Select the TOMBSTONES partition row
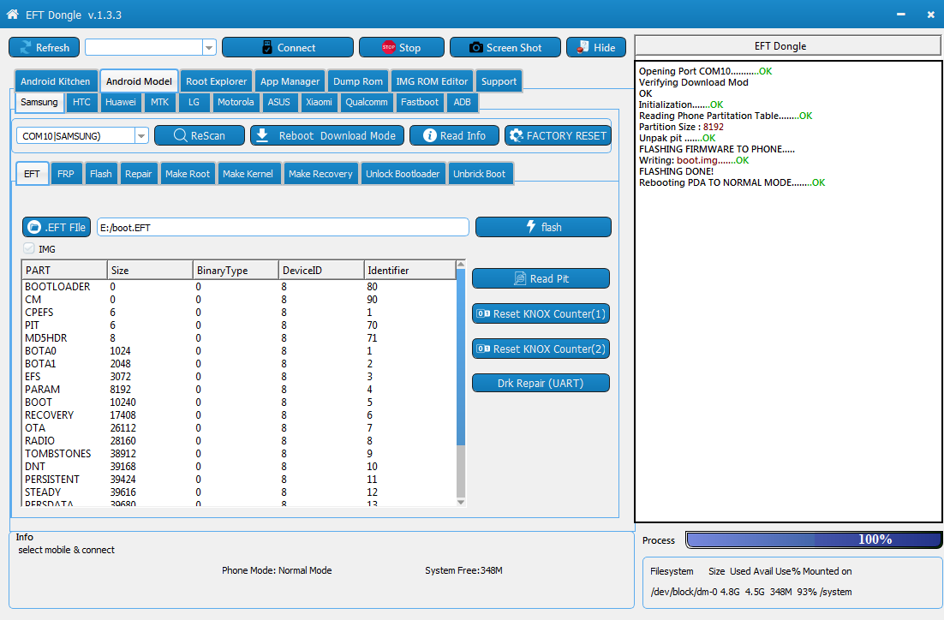This screenshot has width=944, height=620. [x=239, y=454]
